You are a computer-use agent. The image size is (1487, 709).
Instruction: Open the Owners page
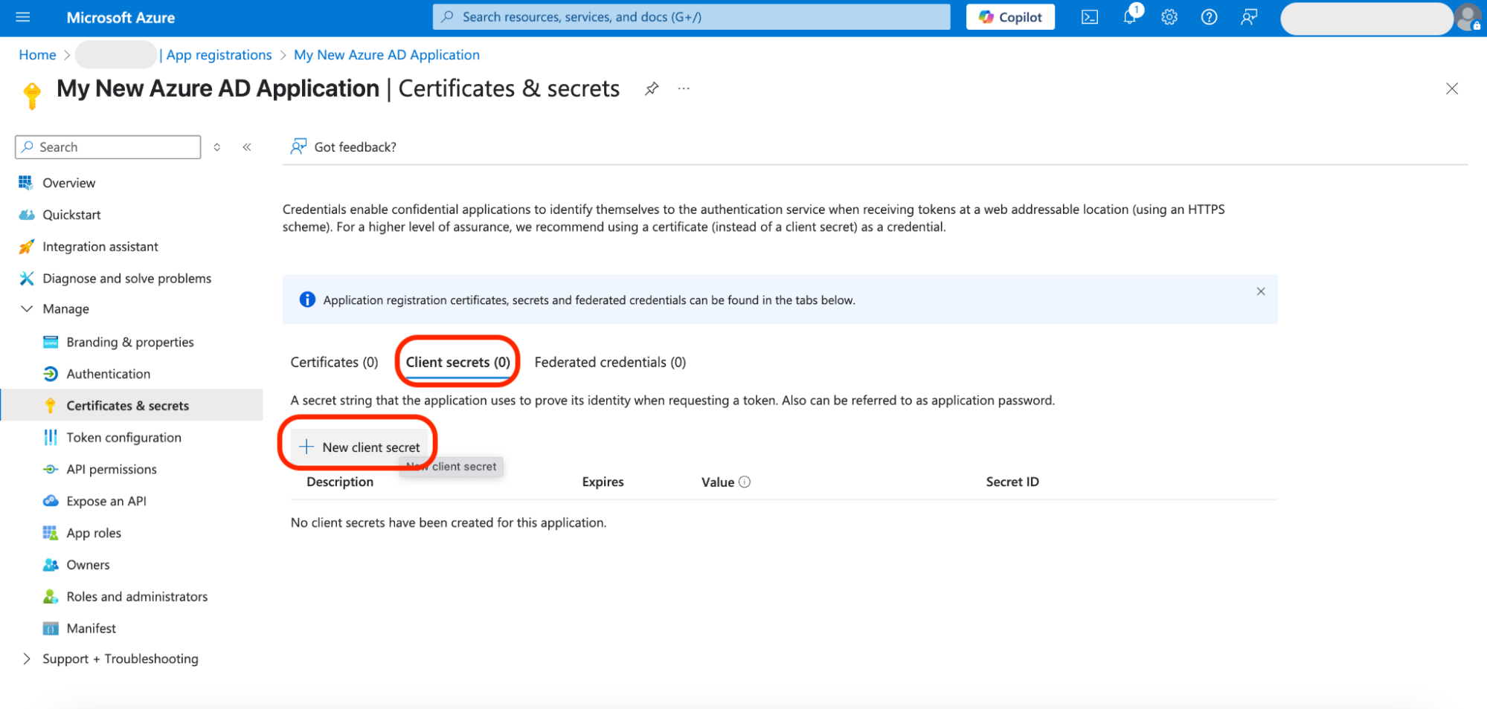pos(88,565)
